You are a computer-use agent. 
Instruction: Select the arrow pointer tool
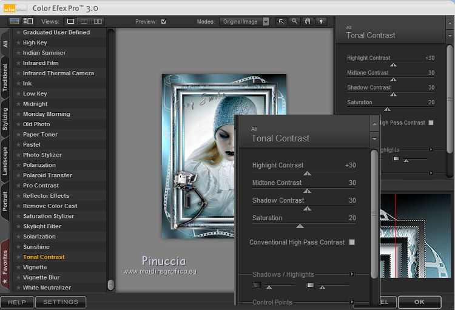click(x=281, y=21)
